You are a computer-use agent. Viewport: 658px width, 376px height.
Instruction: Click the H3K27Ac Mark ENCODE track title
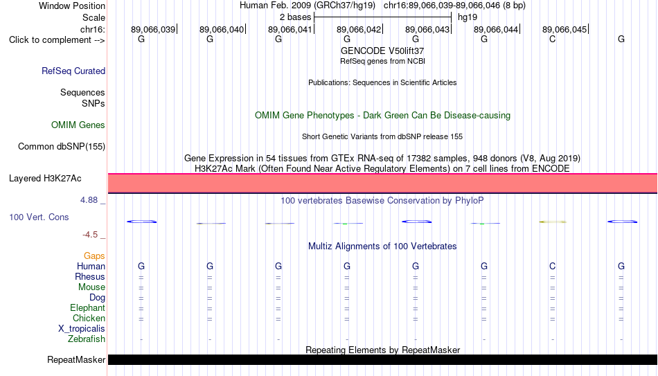(x=382, y=169)
